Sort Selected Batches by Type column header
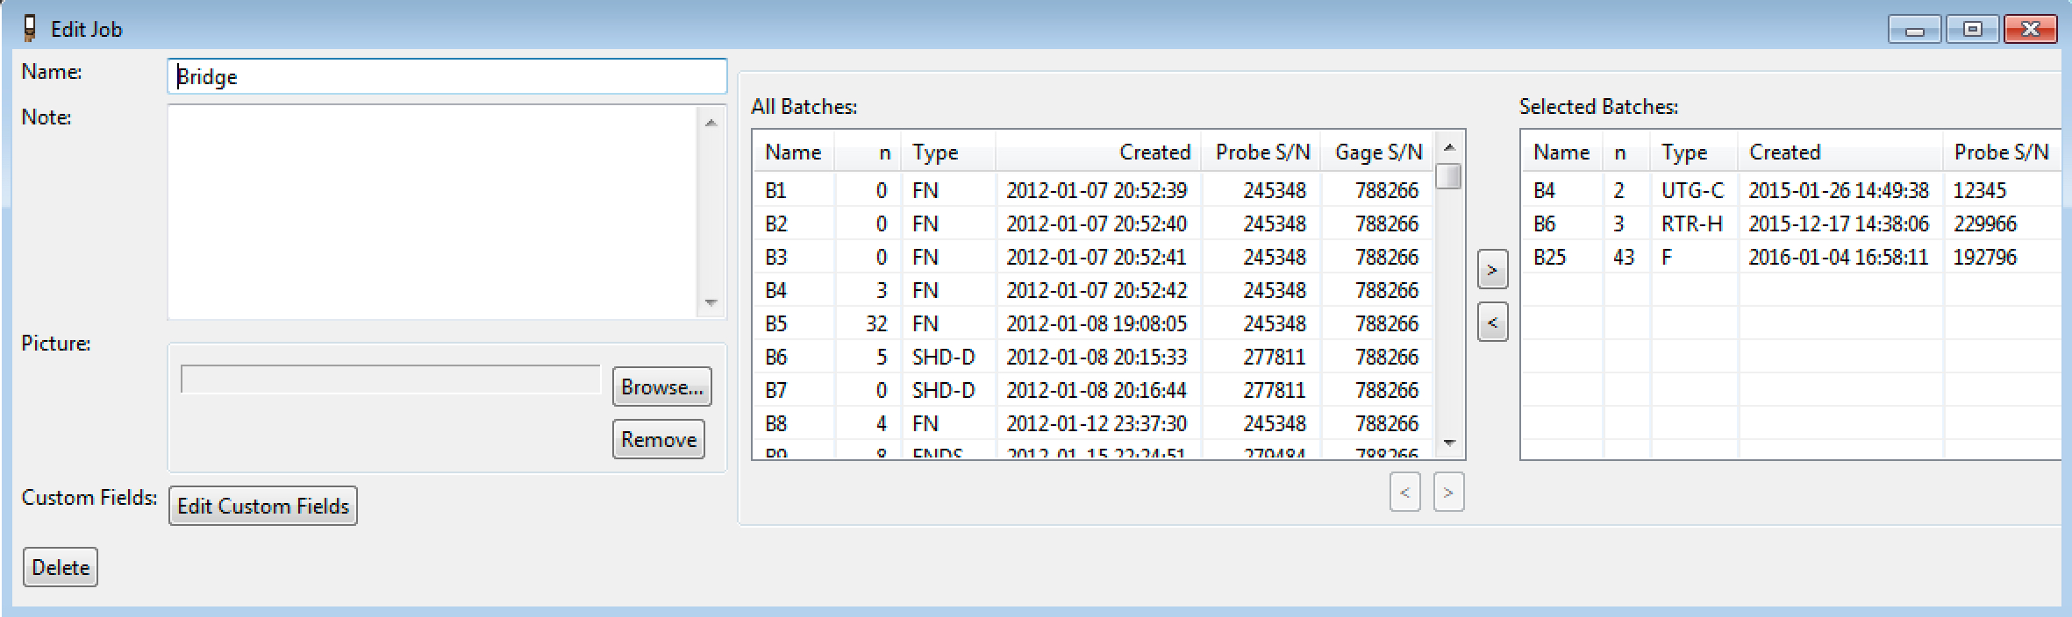Viewport: 2072px width, 617px height. (1692, 152)
